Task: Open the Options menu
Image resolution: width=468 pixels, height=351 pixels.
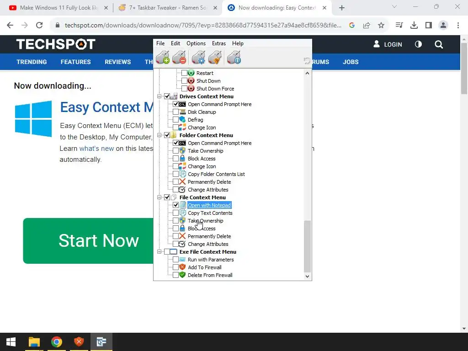Action: point(196,43)
